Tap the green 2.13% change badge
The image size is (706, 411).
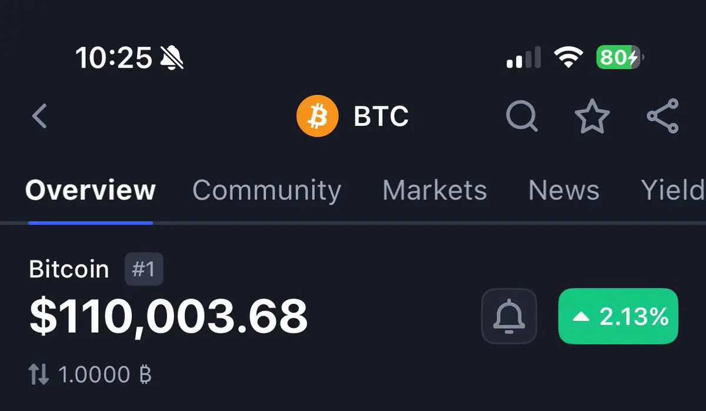(x=618, y=316)
